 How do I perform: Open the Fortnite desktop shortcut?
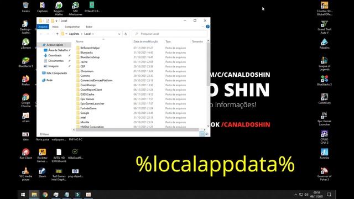325,154
